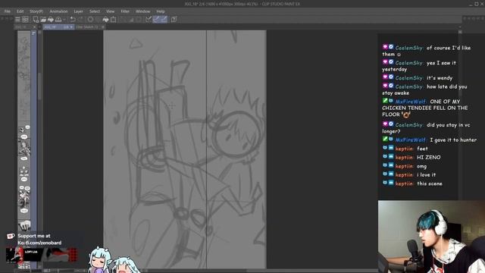This screenshot has width=485, height=273.
Task: Open the Layer menu
Action: [x=79, y=11]
